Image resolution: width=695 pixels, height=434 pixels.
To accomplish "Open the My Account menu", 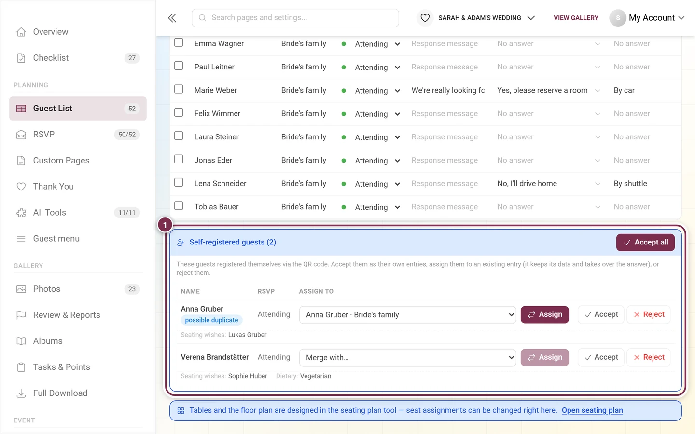I will click(x=657, y=18).
